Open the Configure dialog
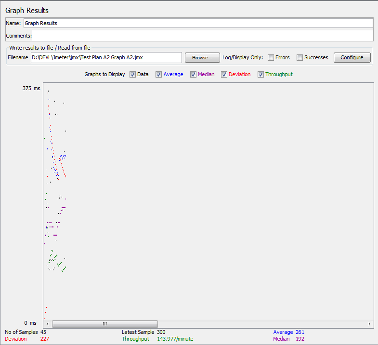Viewport: 378px width, 345px height. pos(352,57)
